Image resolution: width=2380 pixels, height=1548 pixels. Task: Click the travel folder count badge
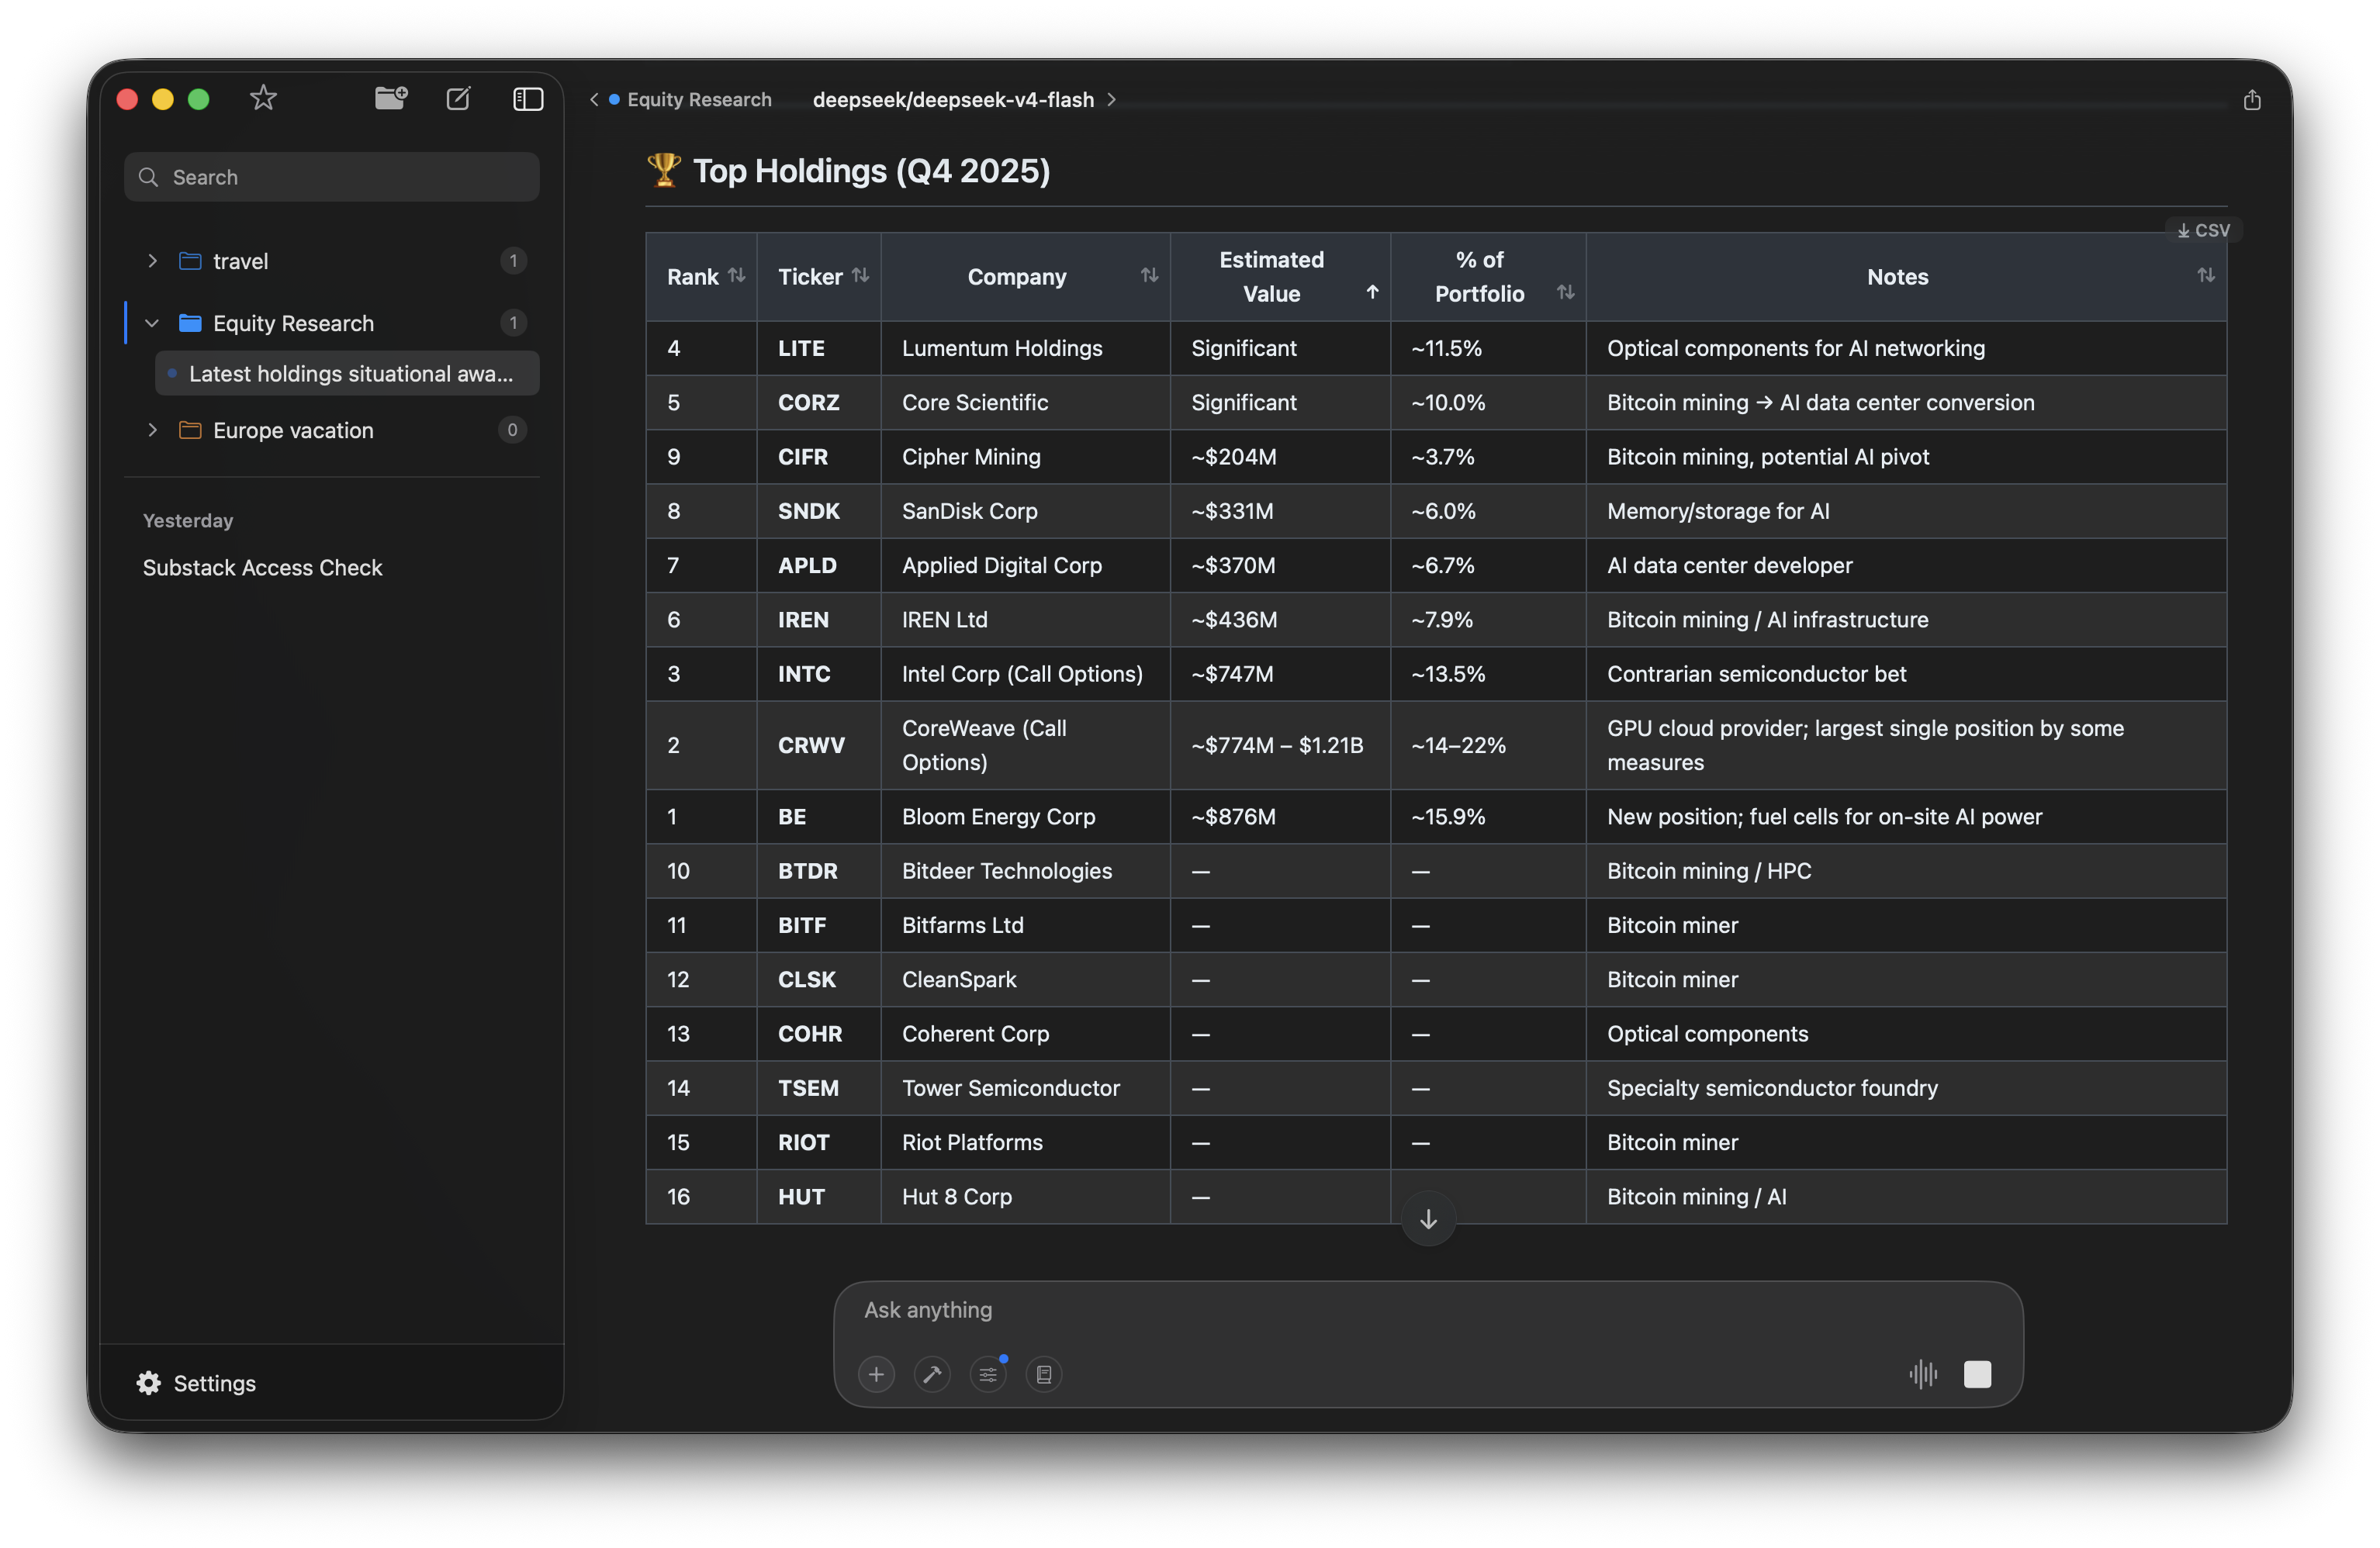tap(513, 261)
